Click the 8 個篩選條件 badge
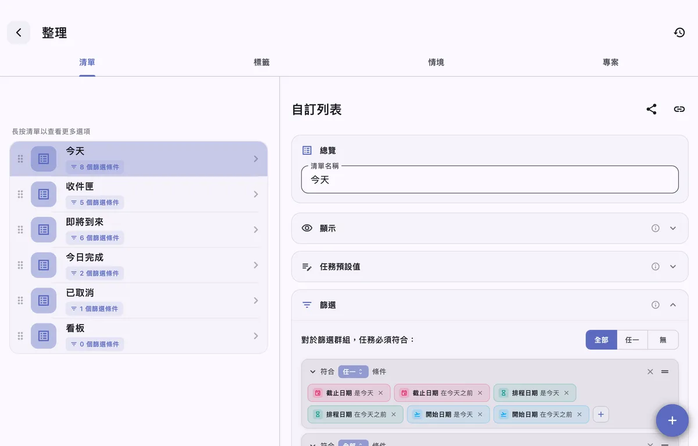 click(95, 167)
